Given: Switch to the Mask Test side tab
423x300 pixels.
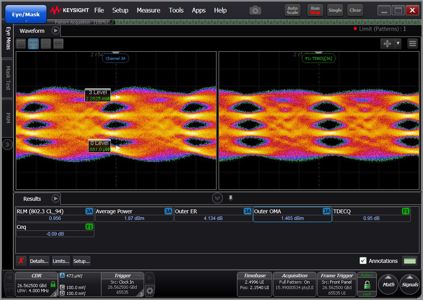Looking at the screenshot, I should click(x=7, y=78).
